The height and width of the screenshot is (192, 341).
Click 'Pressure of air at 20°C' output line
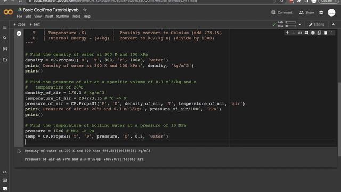[84, 159]
